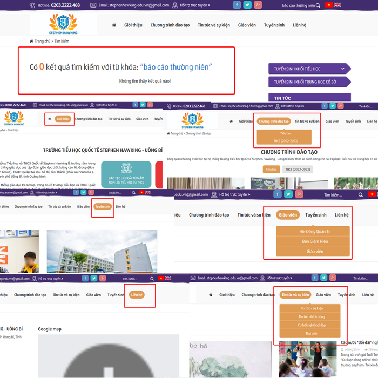Open highlighted Tin tức và sự kiện menu
Viewport: 378px width, 378px height.
[x=295, y=295]
